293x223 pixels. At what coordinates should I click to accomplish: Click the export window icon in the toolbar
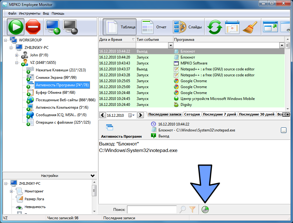coord(270,27)
